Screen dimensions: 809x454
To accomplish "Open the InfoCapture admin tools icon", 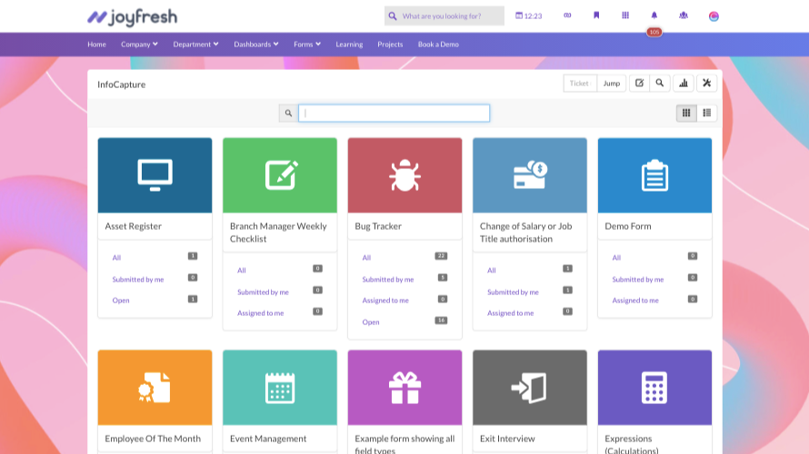I will click(x=706, y=84).
